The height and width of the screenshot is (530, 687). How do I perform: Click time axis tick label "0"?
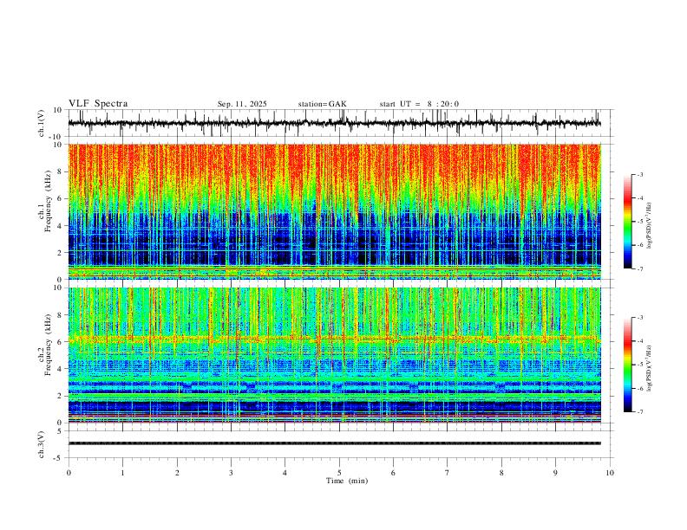tap(69, 473)
